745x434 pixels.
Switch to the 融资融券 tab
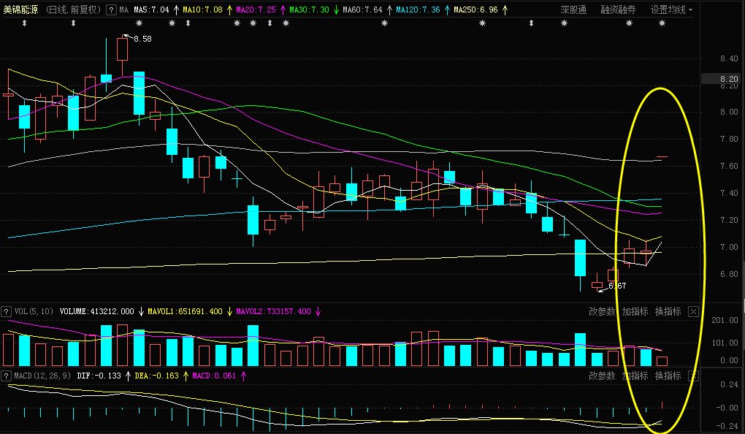617,10
